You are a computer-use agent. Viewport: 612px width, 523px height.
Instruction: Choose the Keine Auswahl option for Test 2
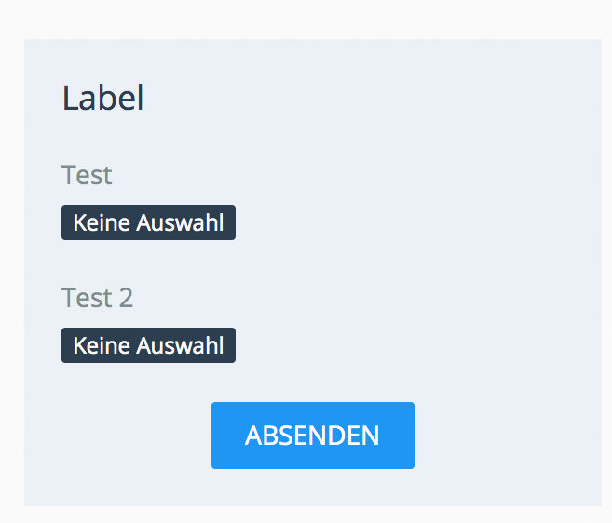point(148,346)
